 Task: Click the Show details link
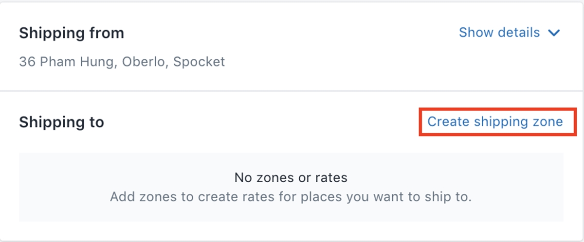pos(499,33)
